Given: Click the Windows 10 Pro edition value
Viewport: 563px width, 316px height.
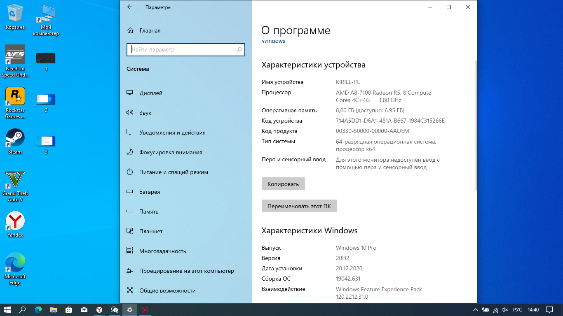Looking at the screenshot, I should 356,248.
